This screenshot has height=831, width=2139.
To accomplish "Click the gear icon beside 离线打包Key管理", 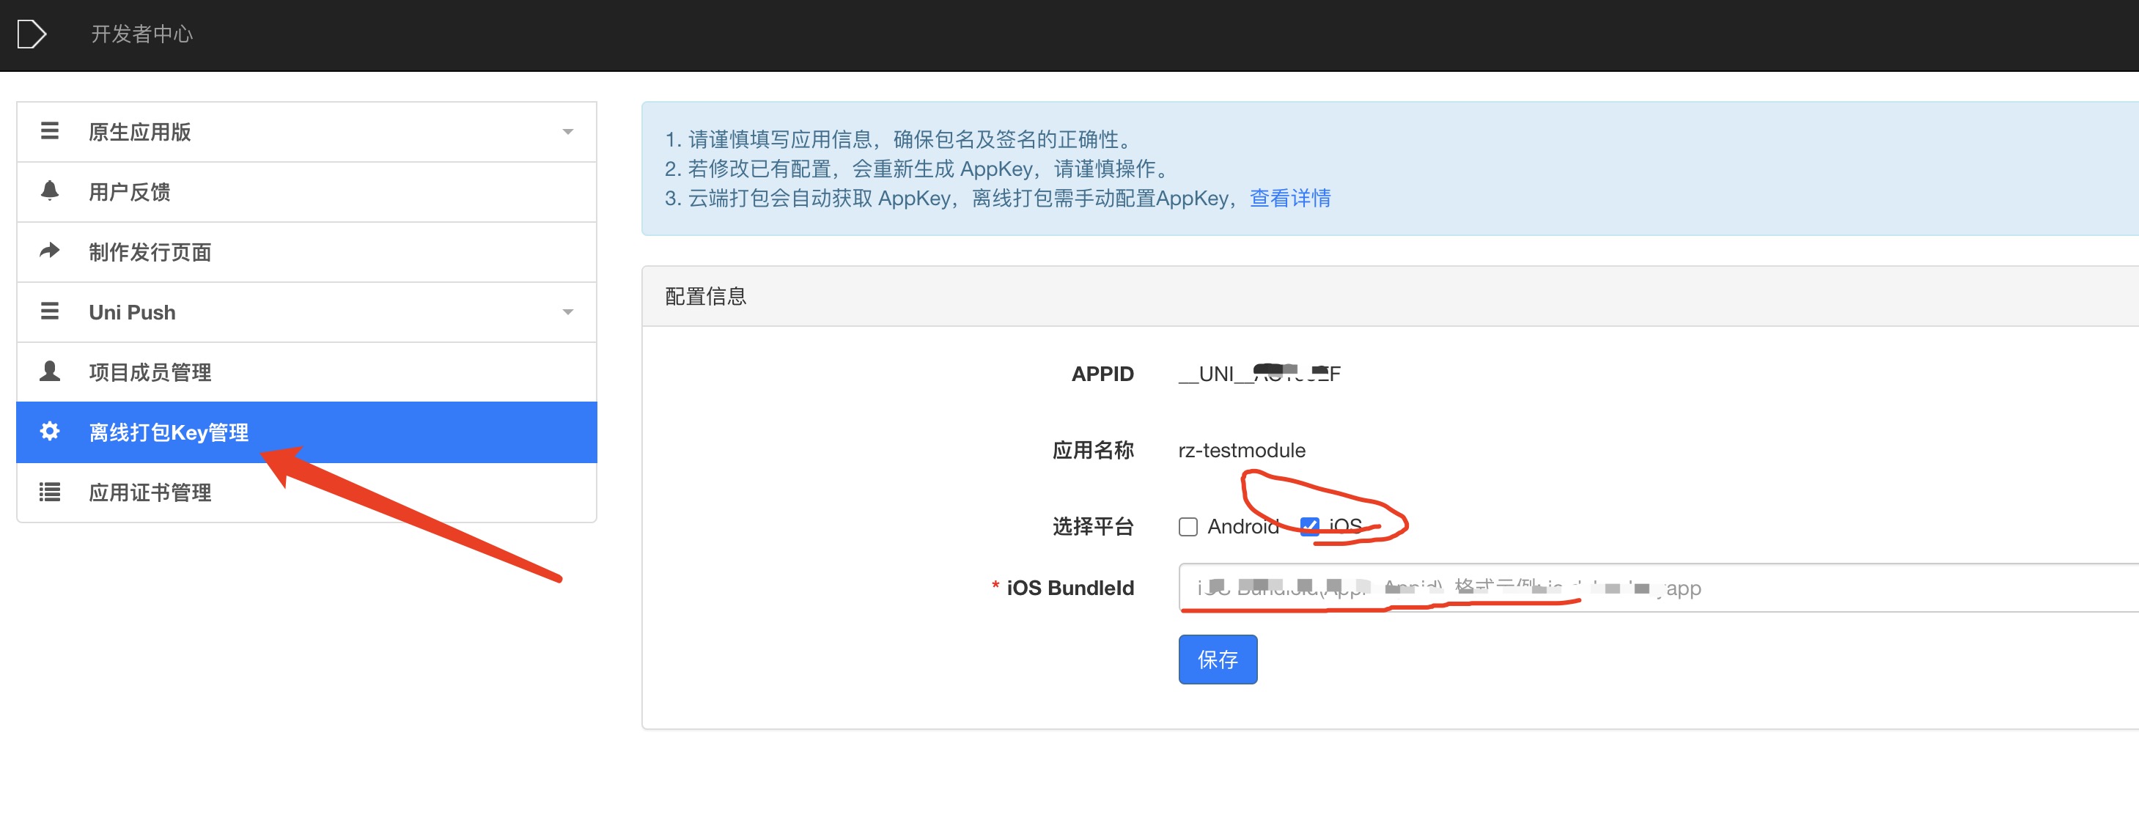I will (50, 432).
